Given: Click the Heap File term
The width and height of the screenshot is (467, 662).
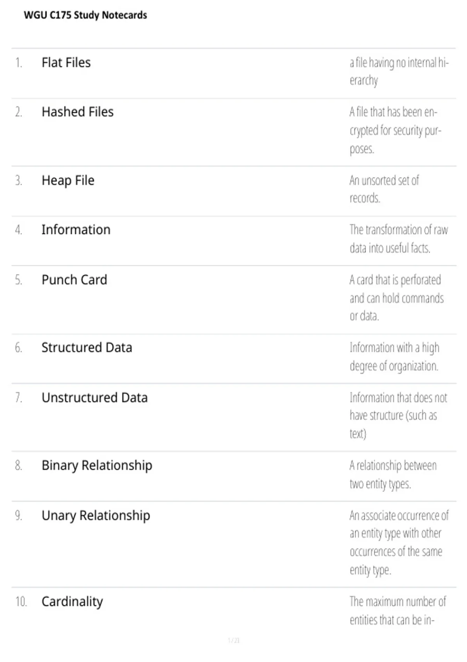Looking at the screenshot, I should point(68,180).
